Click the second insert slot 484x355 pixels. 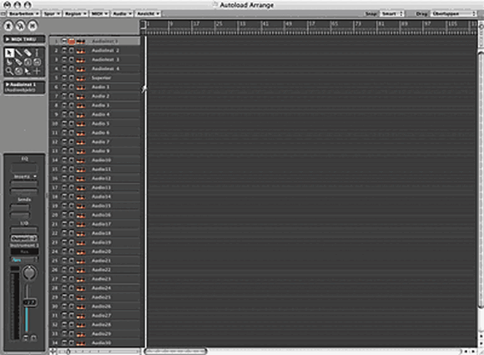tap(24, 191)
